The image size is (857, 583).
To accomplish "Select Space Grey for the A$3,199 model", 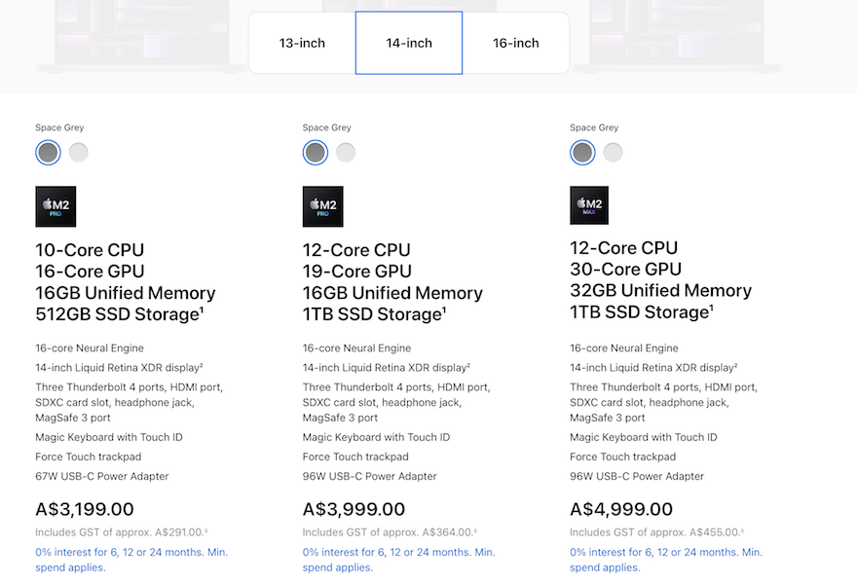I will 47,152.
